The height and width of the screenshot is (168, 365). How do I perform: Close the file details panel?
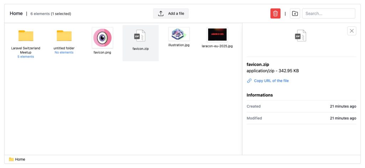pyautogui.click(x=352, y=31)
